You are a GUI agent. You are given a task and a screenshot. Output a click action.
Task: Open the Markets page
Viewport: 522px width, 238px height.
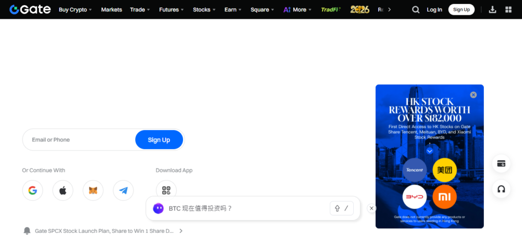point(112,10)
